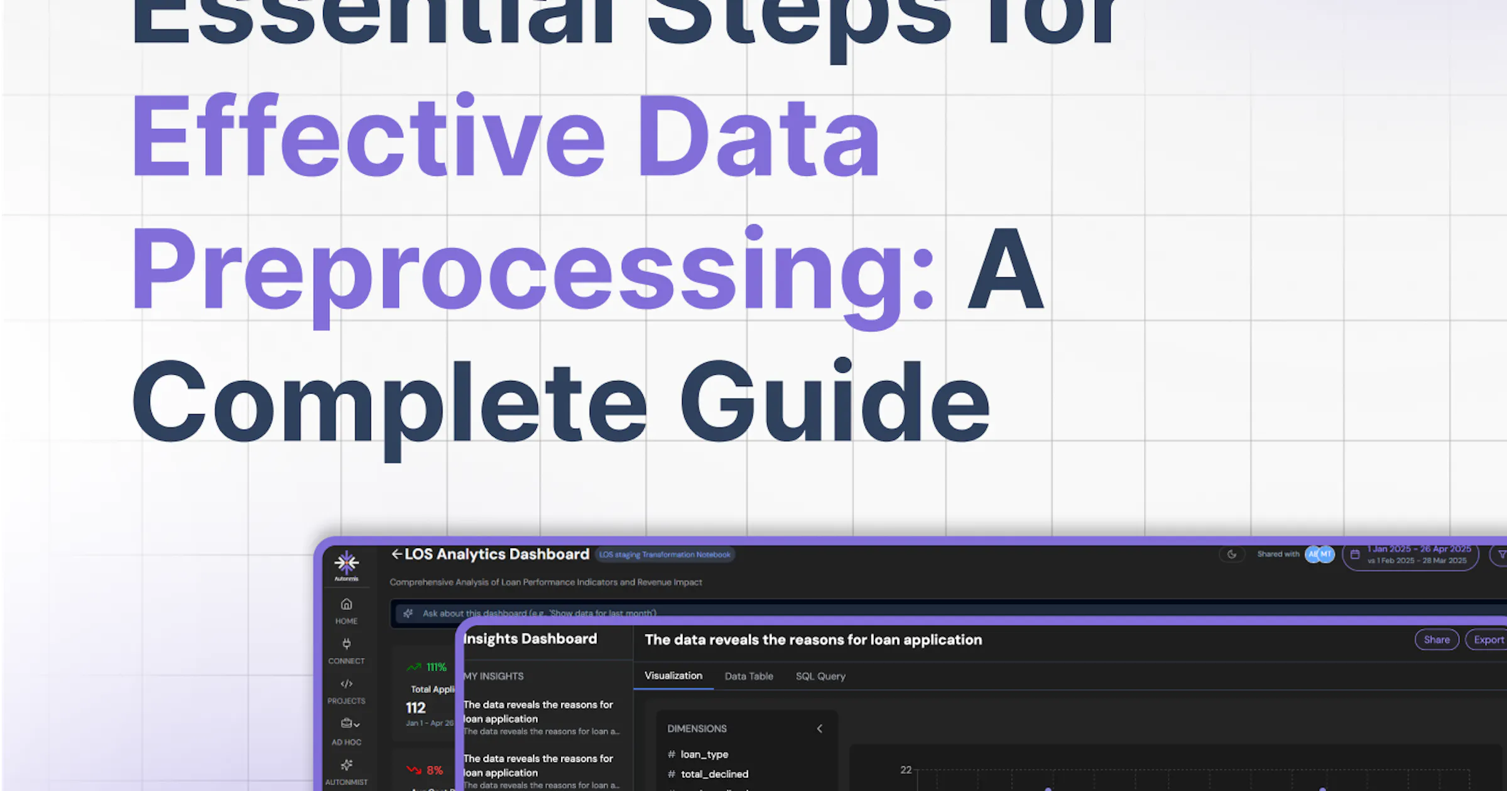The width and height of the screenshot is (1507, 791).
Task: Click the 8% decrease value
Action: (435, 770)
